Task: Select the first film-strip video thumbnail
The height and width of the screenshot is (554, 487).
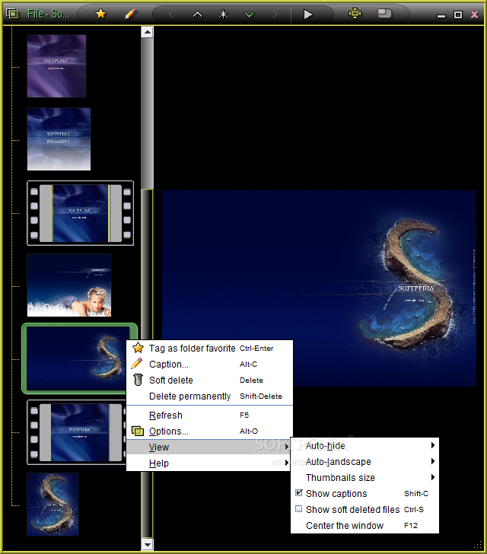Action: tap(80, 213)
